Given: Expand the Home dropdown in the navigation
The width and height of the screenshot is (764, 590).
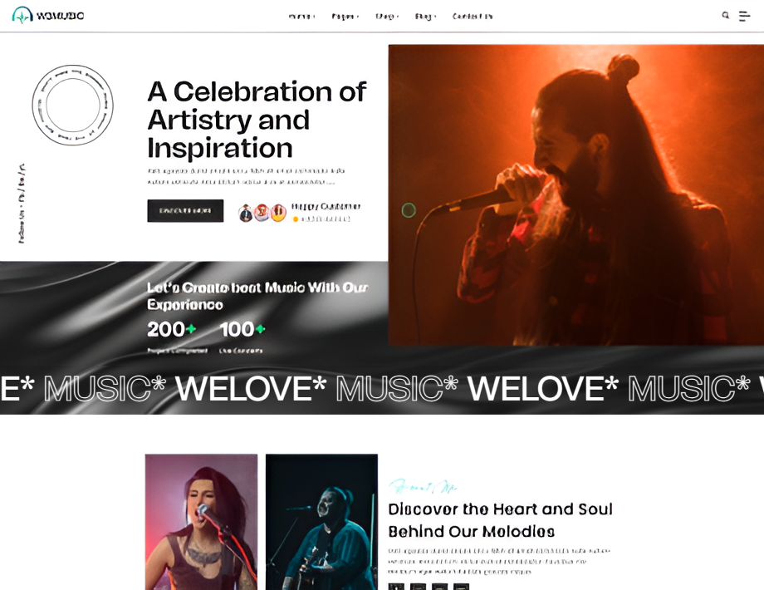Looking at the screenshot, I should 301,17.
